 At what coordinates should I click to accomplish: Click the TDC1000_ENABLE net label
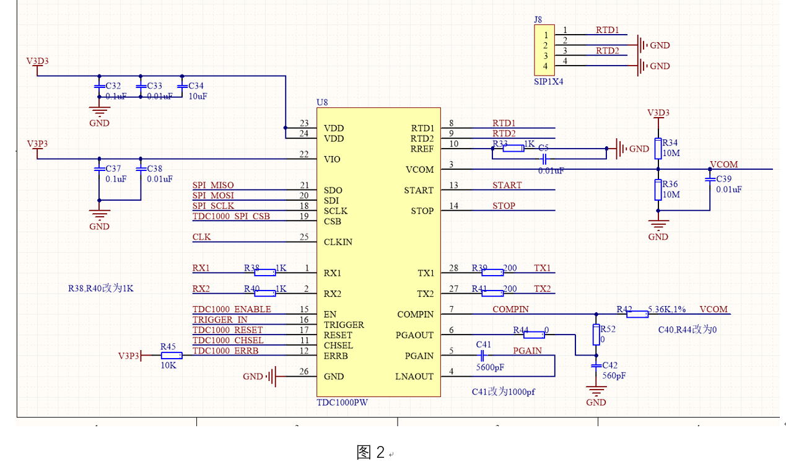coord(232,309)
